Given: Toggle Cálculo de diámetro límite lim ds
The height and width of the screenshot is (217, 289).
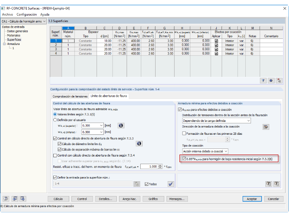Looking at the screenshot, I should pos(59,144).
